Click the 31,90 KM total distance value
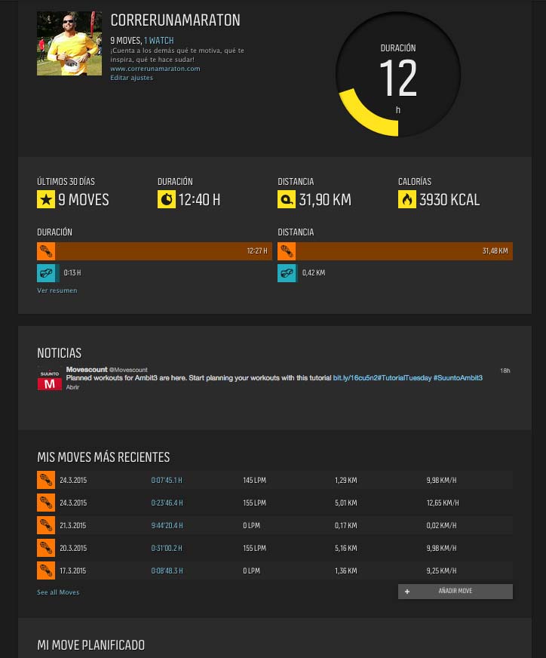 (x=325, y=200)
